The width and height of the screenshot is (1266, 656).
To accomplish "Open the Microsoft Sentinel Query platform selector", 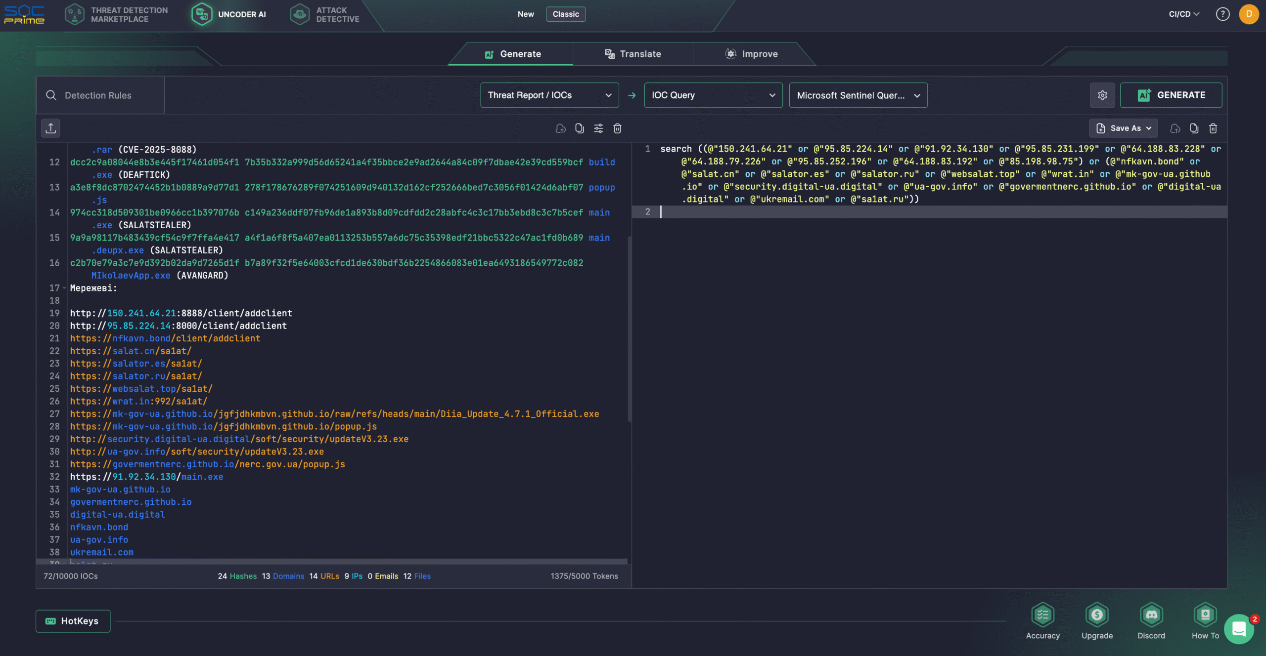I will 858,95.
